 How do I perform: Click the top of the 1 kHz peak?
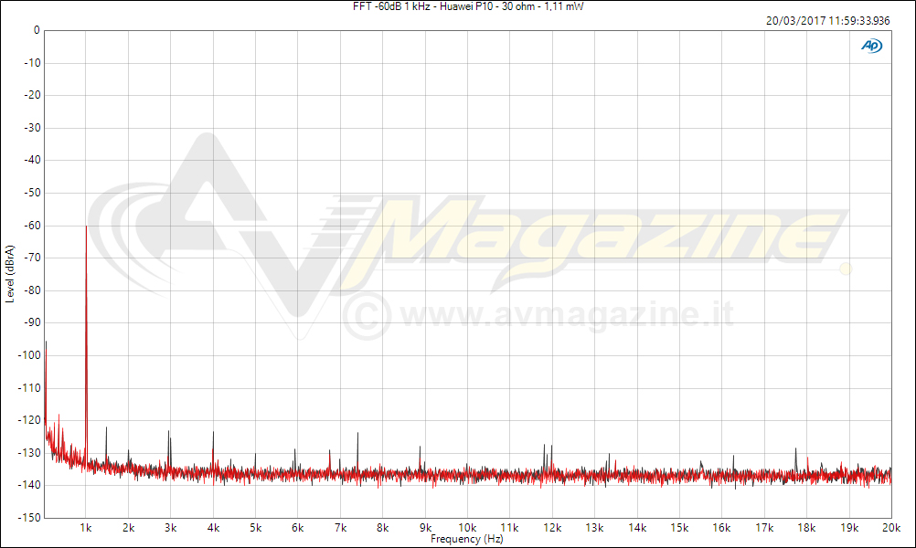(86, 227)
